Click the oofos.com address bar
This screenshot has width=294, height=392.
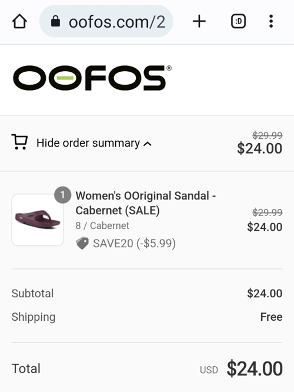pos(106,22)
